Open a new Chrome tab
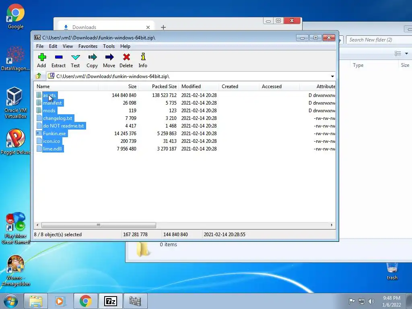Screen dimensions: 412x309 pyautogui.click(x=163, y=27)
